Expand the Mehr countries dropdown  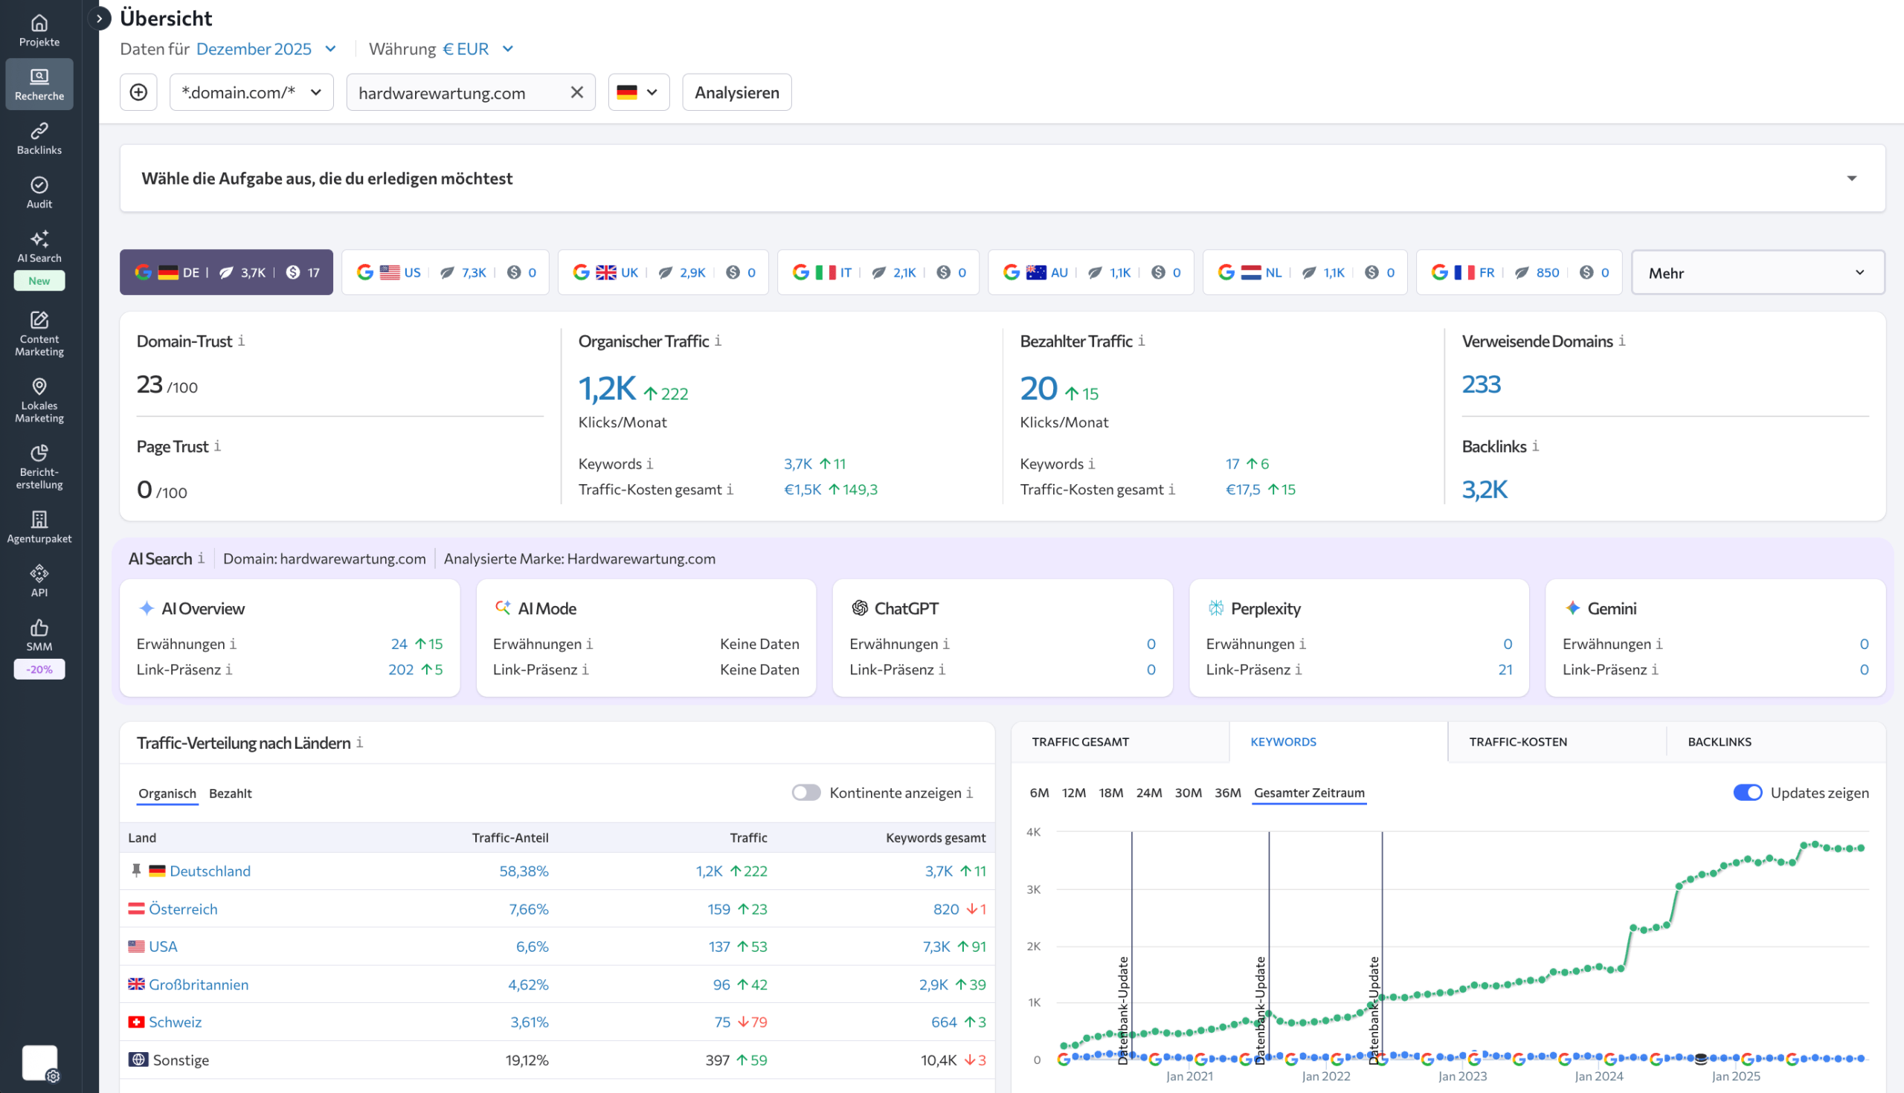[x=1757, y=271]
